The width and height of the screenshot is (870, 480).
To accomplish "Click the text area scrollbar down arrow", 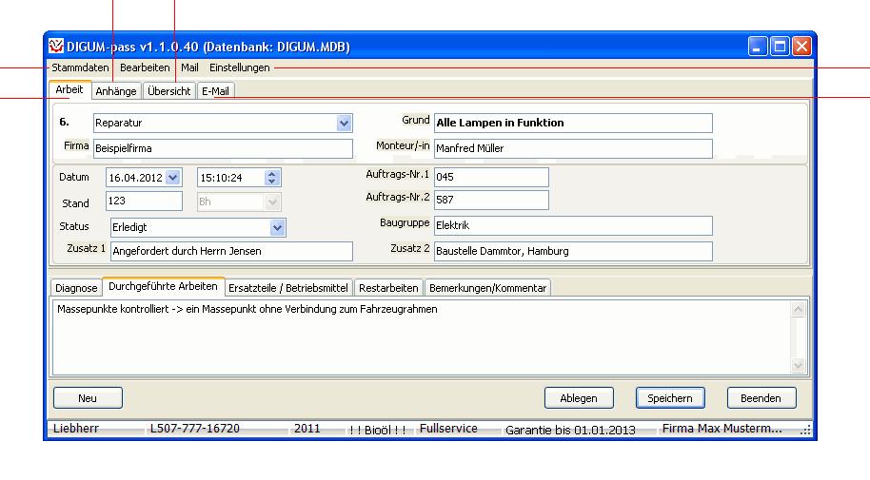I will point(798,365).
